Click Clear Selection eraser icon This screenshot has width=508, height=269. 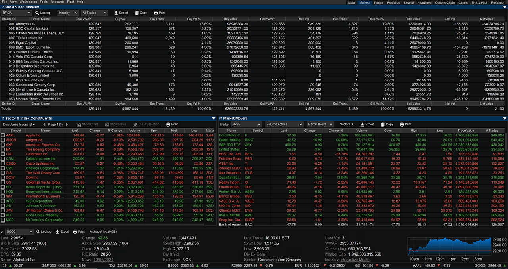(x=135, y=124)
